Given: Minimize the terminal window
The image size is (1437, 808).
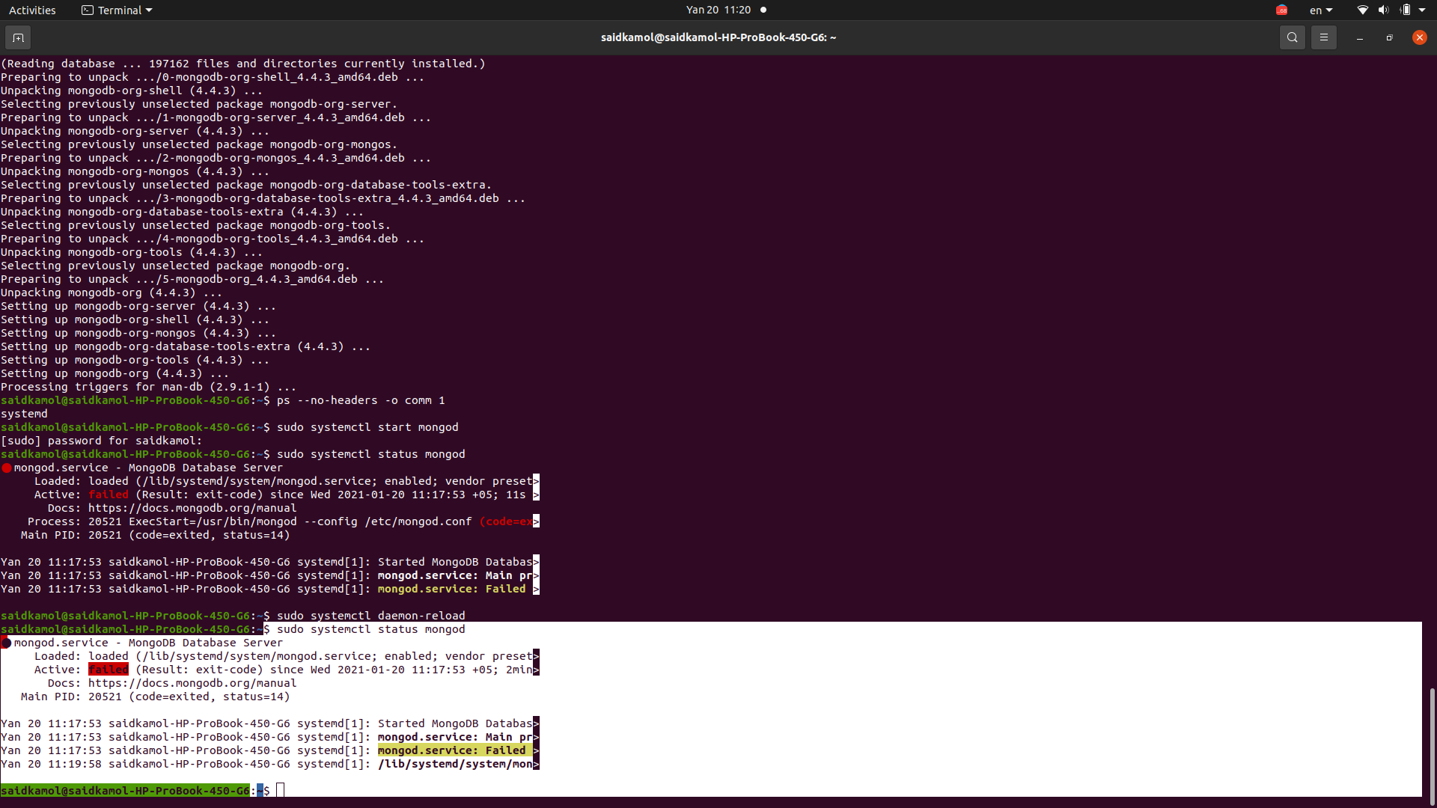Looking at the screenshot, I should click(x=1359, y=37).
